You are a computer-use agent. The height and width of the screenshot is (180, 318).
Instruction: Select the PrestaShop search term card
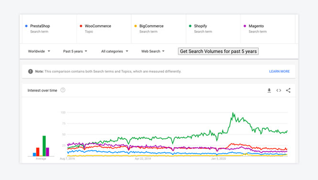click(49, 29)
